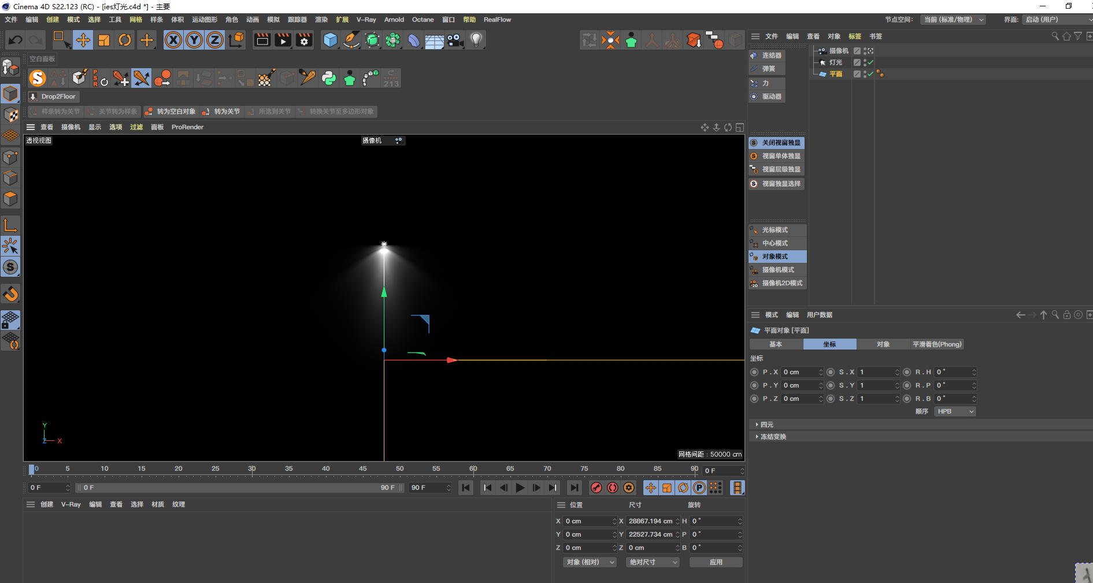Select 灯光 object in object manager
Viewport: 1093px width, 583px height.
(x=836, y=62)
